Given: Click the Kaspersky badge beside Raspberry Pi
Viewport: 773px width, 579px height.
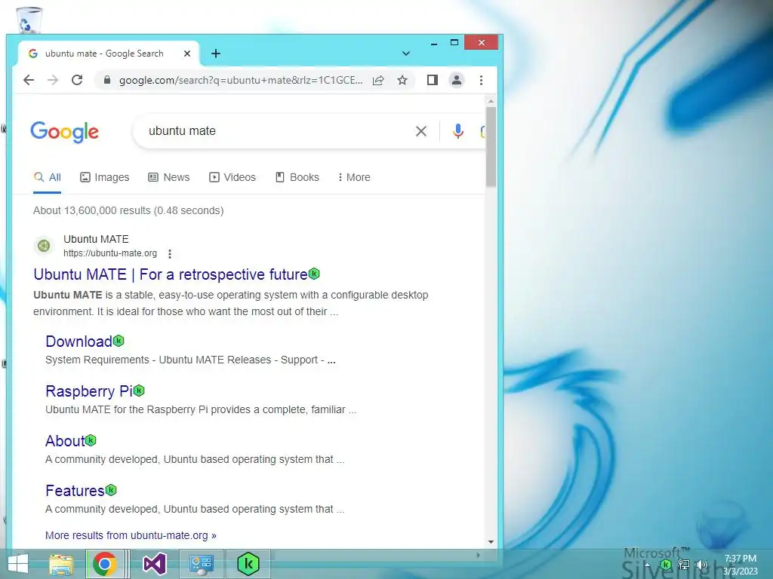Looking at the screenshot, I should click(x=139, y=391).
